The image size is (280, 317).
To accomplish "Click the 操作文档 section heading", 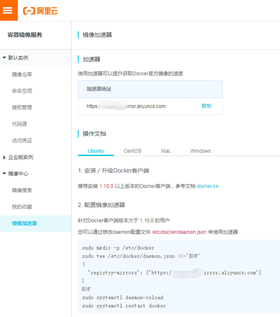I will (94, 134).
